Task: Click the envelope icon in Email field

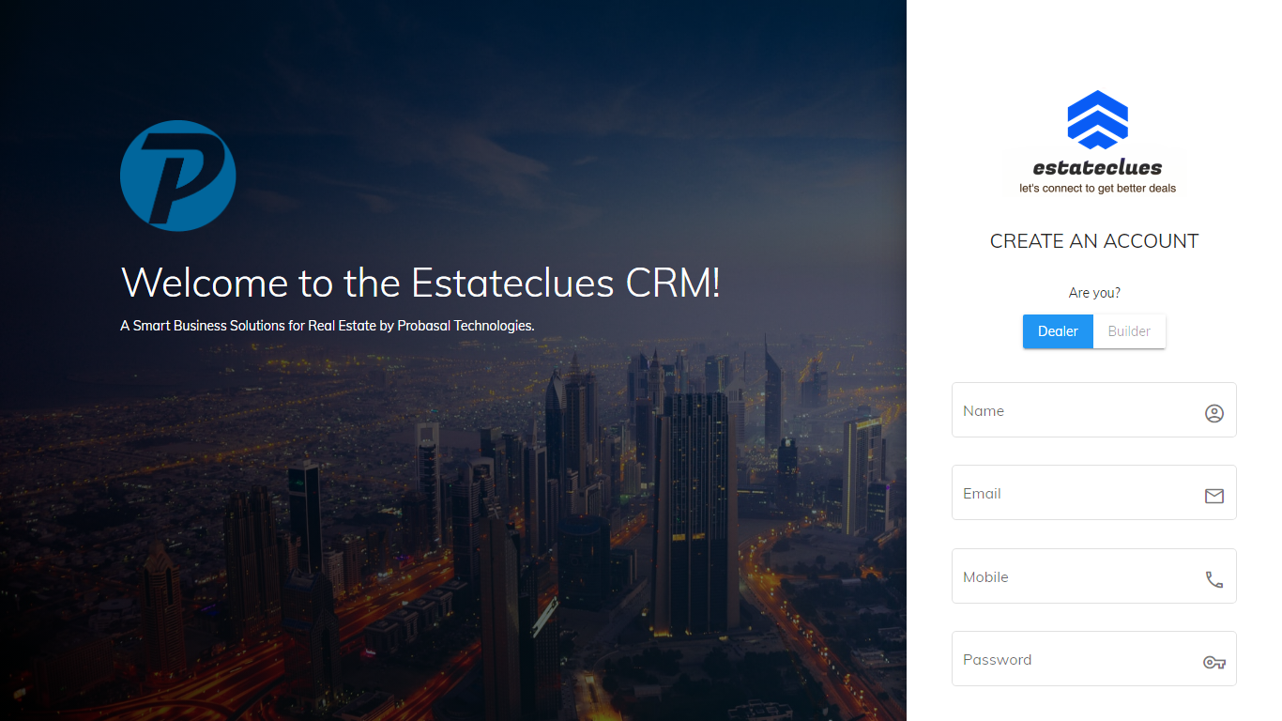Action: tap(1213, 496)
